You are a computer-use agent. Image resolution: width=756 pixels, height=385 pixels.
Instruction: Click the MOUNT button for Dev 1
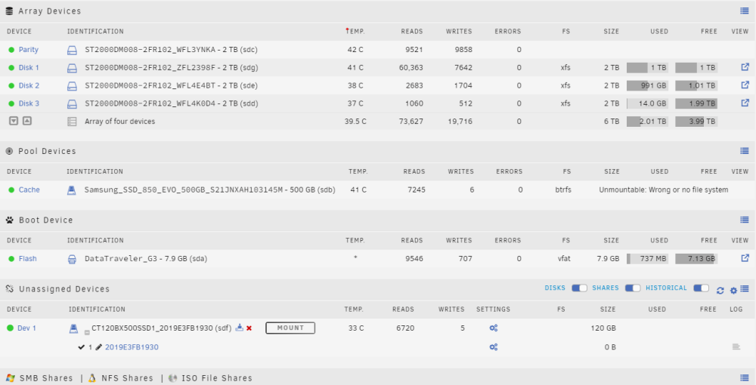[x=290, y=328]
